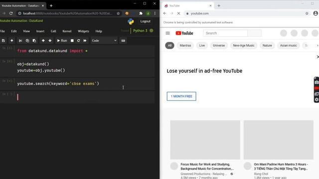Open the View menu in Jupyter
Viewport: 319px width, 179px height.
(x=26, y=31)
